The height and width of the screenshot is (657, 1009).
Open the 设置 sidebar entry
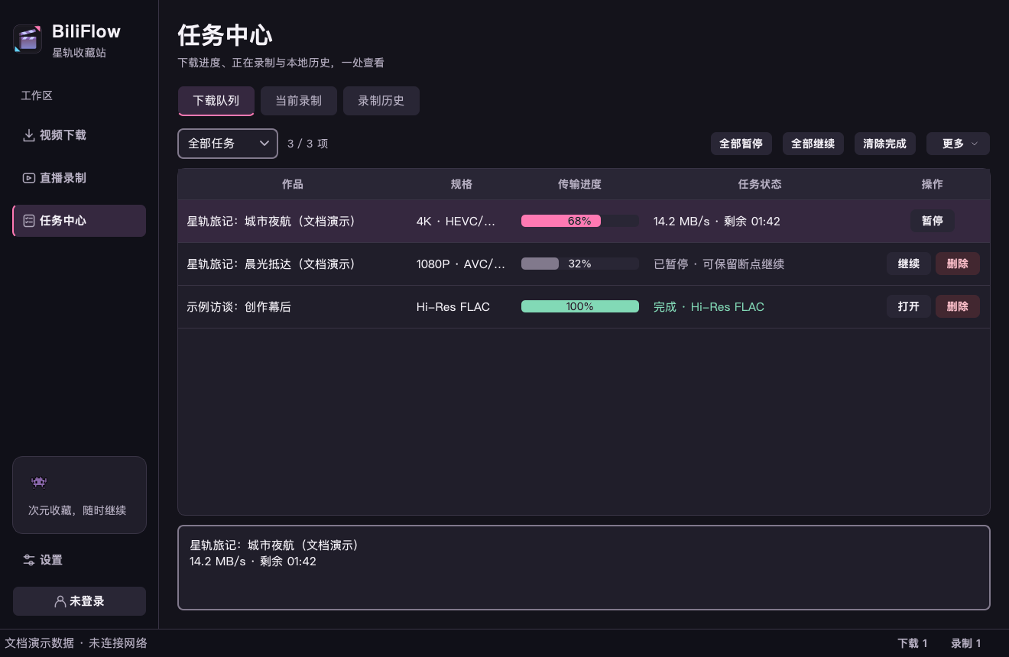79,560
